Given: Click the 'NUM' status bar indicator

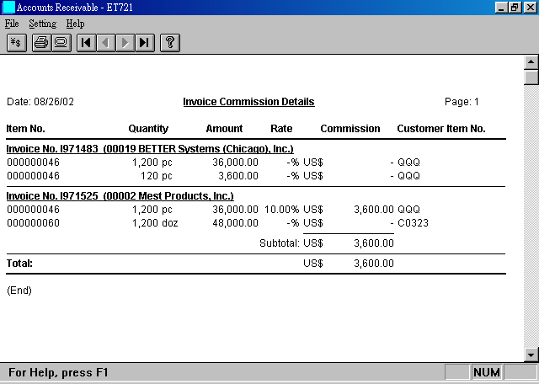Looking at the screenshot, I should (487, 373).
